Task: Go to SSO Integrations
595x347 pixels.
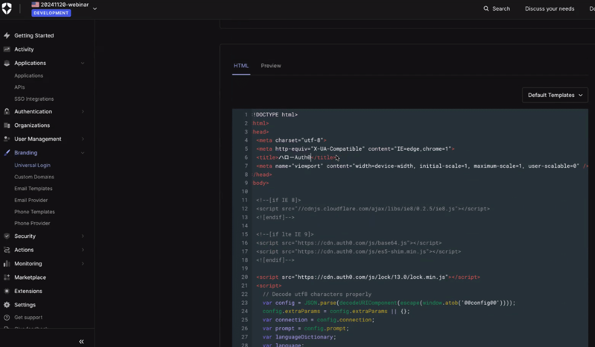Action: tap(34, 99)
